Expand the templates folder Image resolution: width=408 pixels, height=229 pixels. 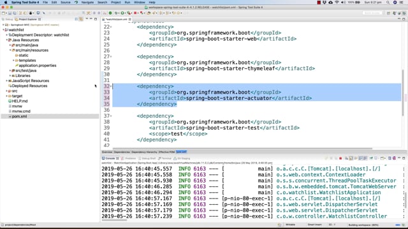pos(13,60)
